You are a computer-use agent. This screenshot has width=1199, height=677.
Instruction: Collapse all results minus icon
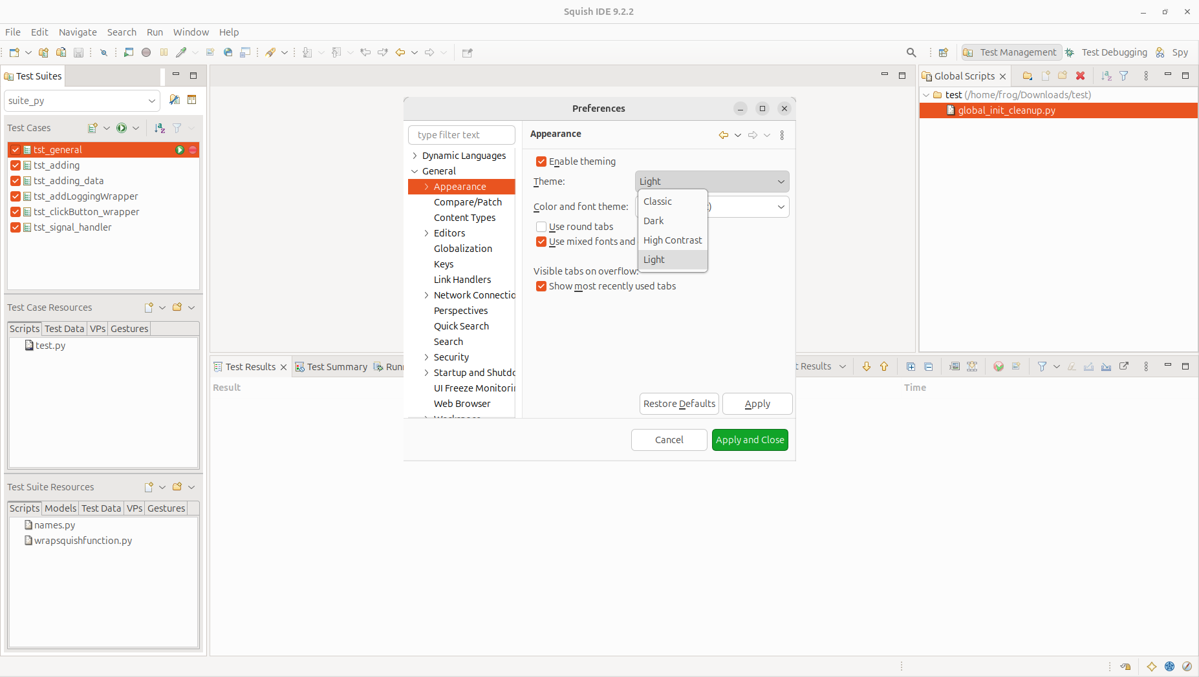tap(929, 366)
